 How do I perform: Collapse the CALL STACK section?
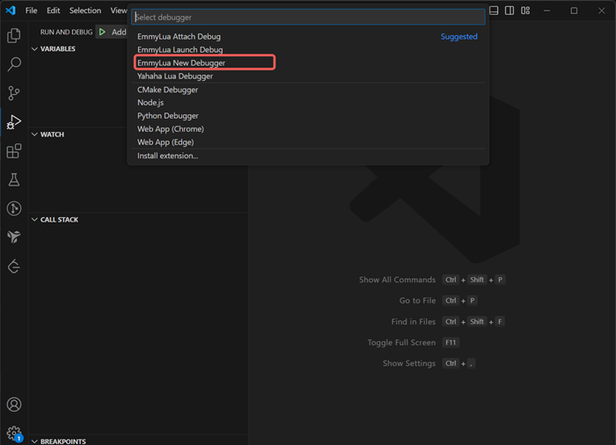tap(55, 220)
